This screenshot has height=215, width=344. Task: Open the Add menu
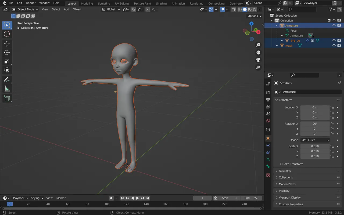tap(66, 9)
